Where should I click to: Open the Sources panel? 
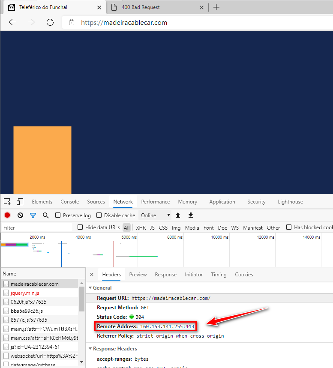96,202
